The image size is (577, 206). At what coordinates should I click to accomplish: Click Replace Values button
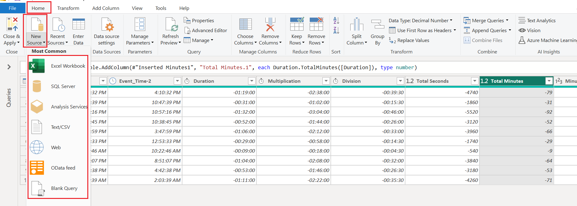pos(409,40)
